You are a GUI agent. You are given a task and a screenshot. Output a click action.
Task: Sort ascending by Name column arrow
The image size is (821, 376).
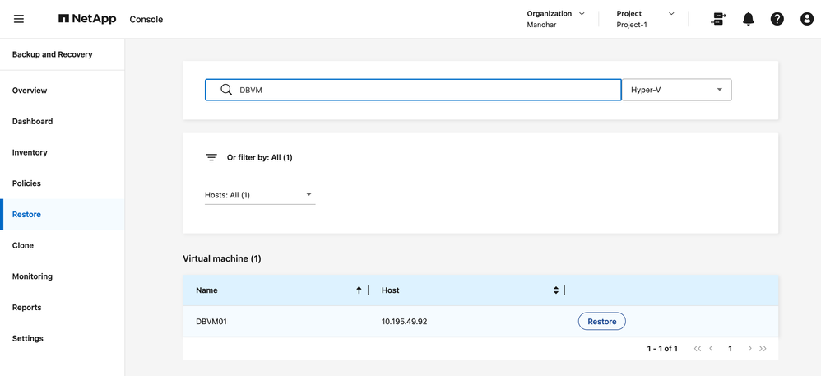[359, 290]
